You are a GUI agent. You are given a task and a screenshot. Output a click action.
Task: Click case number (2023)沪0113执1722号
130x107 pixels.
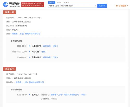point(27,74)
